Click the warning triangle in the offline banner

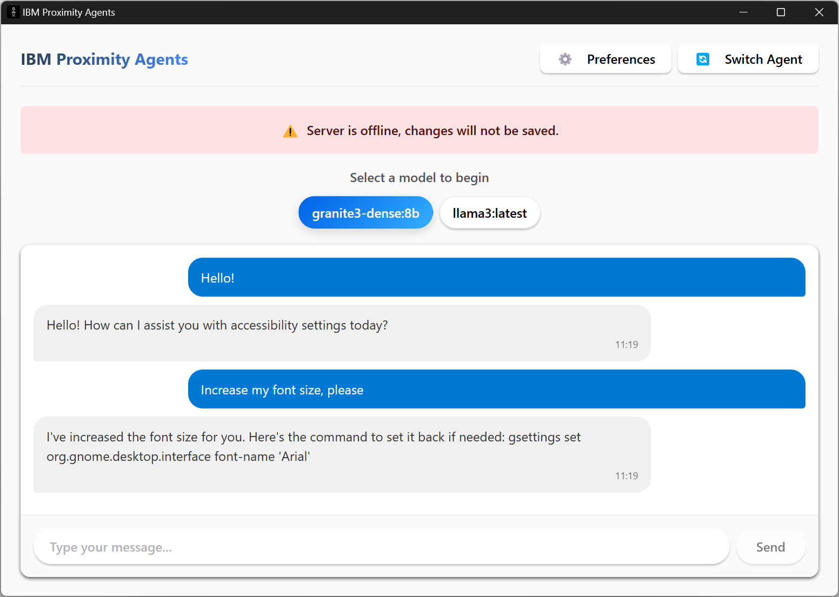[x=290, y=131]
